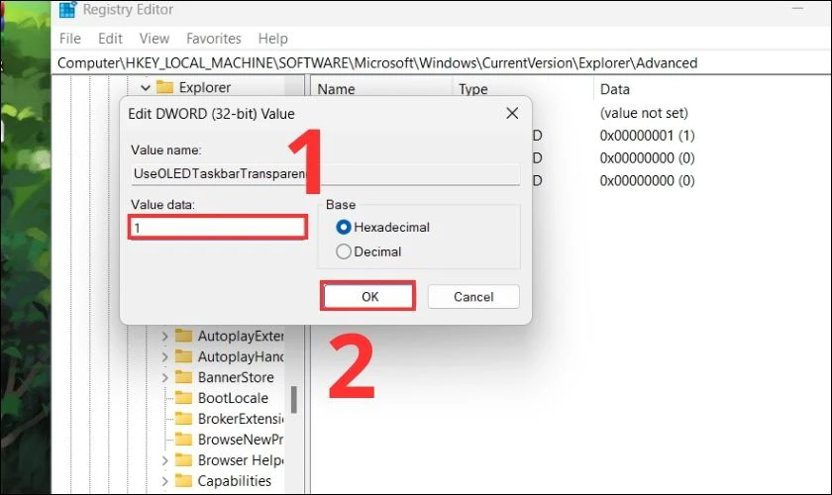The height and width of the screenshot is (495, 832).
Task: Select the Explorer folder icon
Action: pos(165,87)
